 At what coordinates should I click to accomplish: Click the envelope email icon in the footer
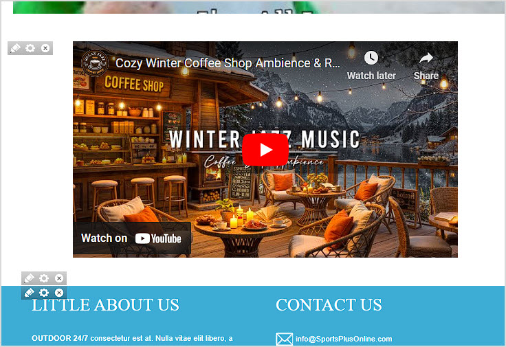[285, 339]
